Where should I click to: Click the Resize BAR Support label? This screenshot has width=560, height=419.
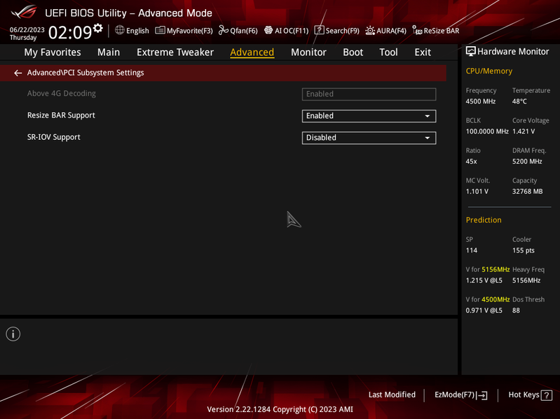(x=61, y=115)
